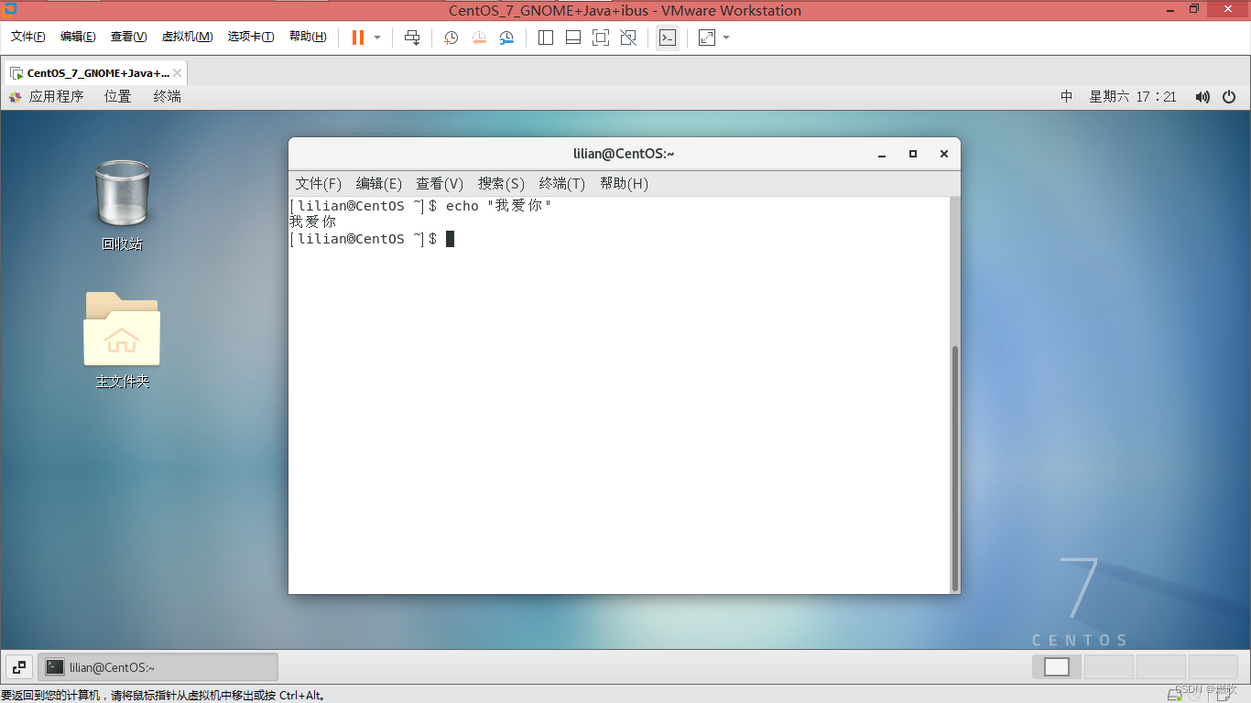Screen dimensions: 1251x703
Task: Open terminal 查看(V) menu
Action: (440, 183)
